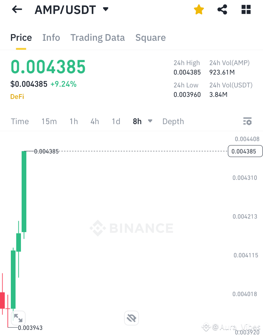
Task: Open the DeFi category link
Action: click(x=17, y=96)
